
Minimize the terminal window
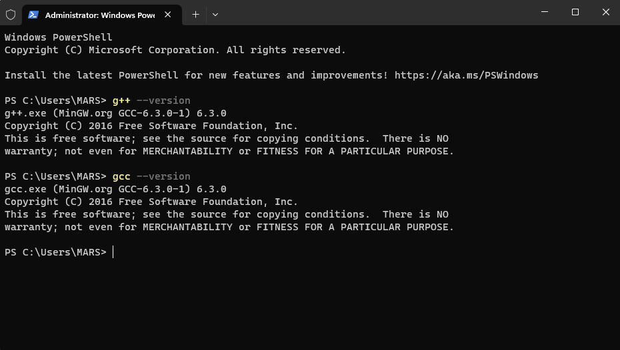coord(544,12)
